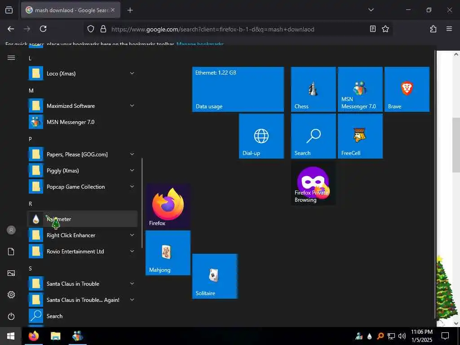Click the Power button in Start
The image size is (460, 345).
point(11,316)
